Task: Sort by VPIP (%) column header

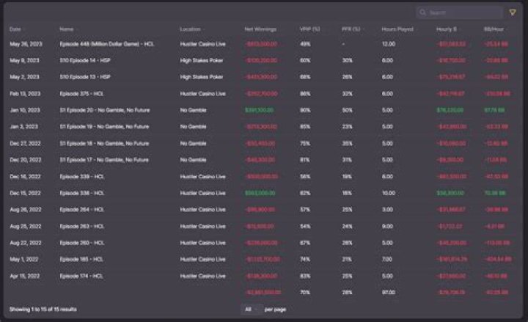Action: 309,29
